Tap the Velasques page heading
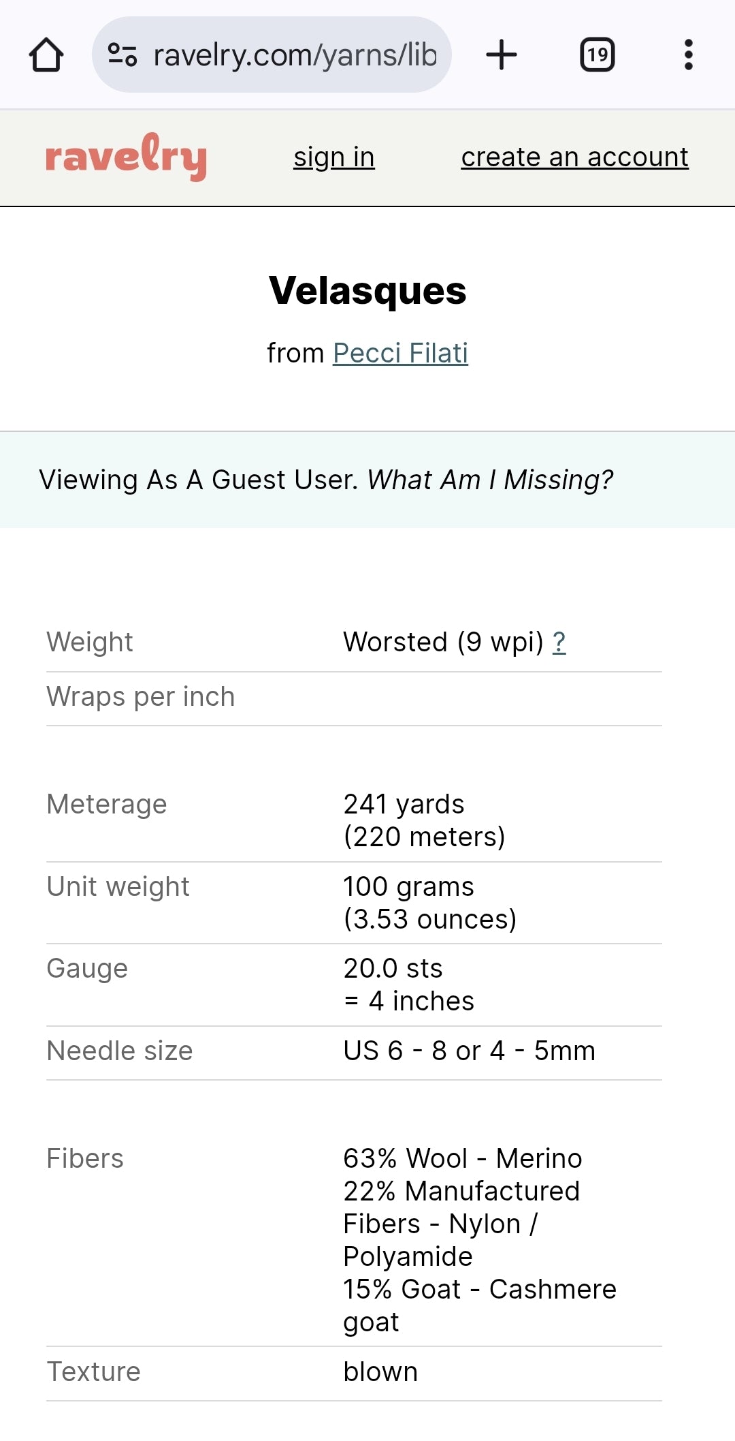 (367, 290)
